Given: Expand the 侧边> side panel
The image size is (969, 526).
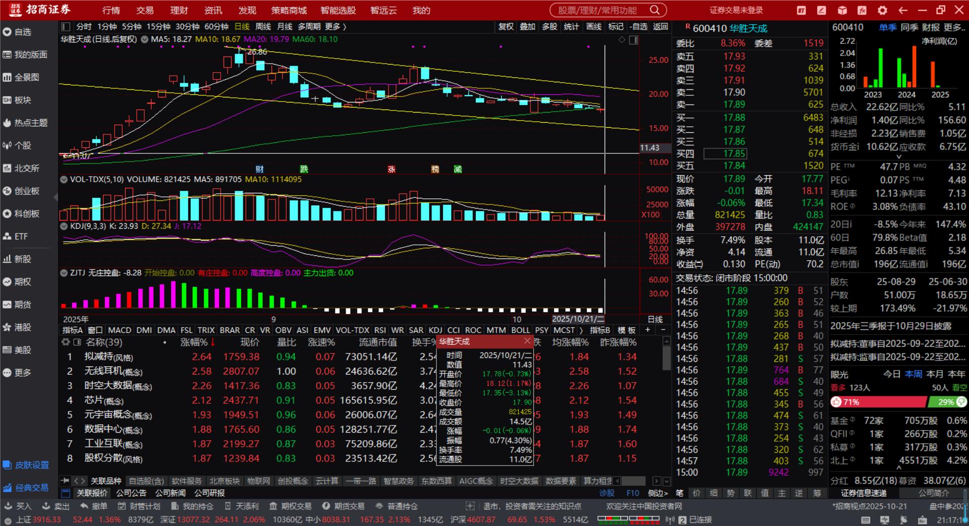Looking at the screenshot, I should 658,493.
